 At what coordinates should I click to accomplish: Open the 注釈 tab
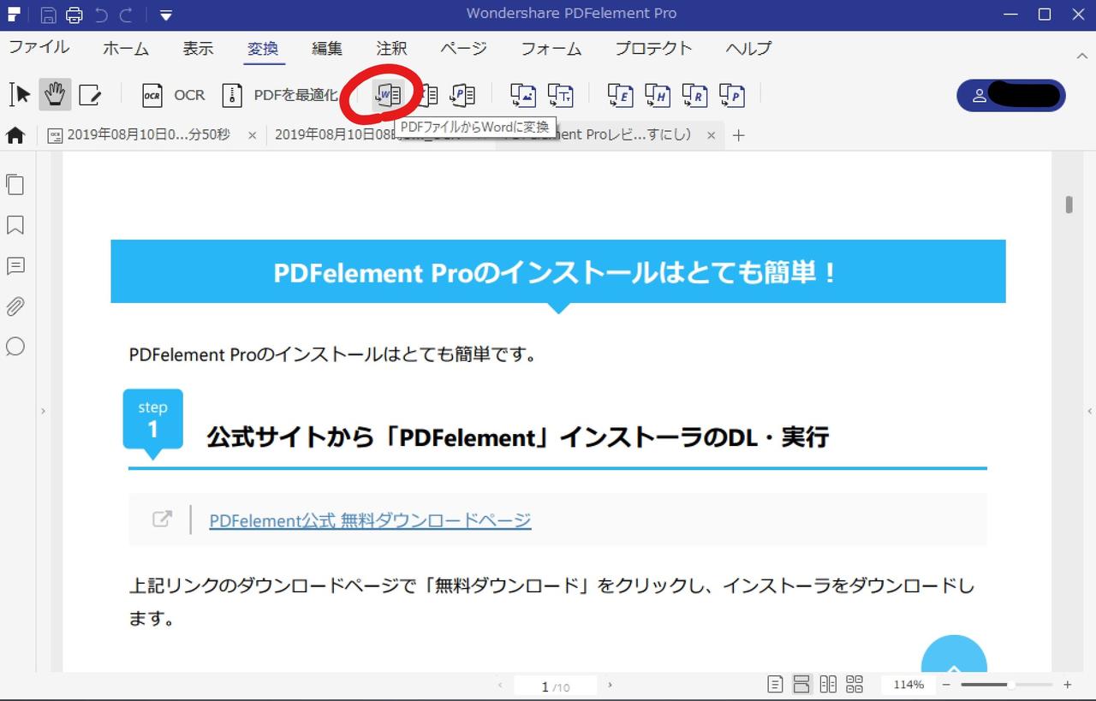pyautogui.click(x=391, y=49)
